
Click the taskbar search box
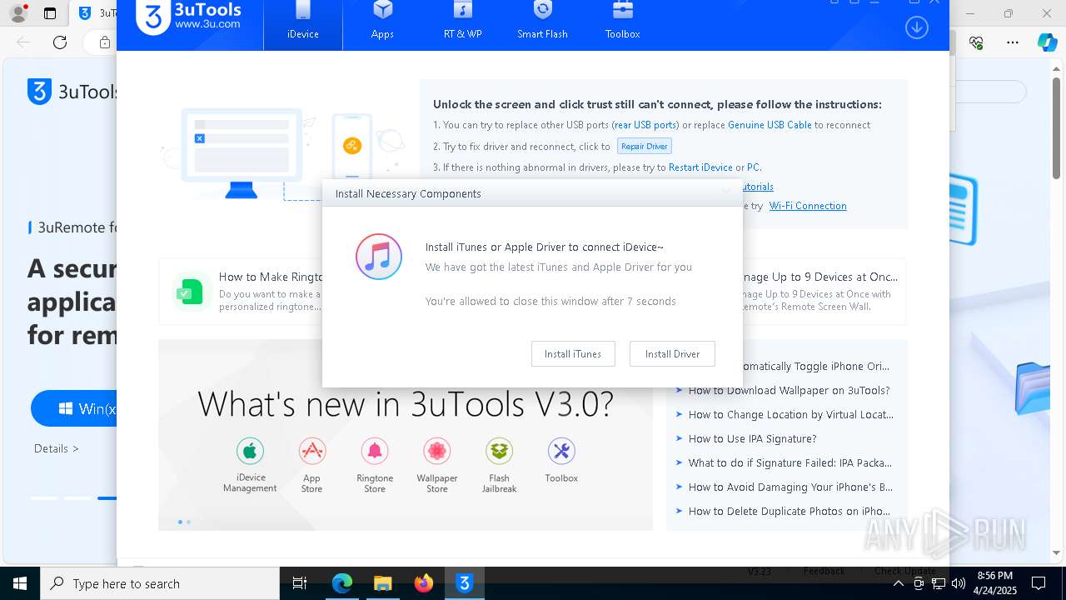pyautogui.click(x=160, y=583)
